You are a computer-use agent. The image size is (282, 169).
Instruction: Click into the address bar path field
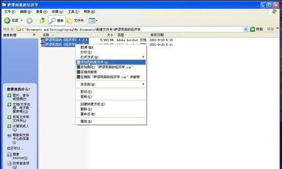point(130,29)
